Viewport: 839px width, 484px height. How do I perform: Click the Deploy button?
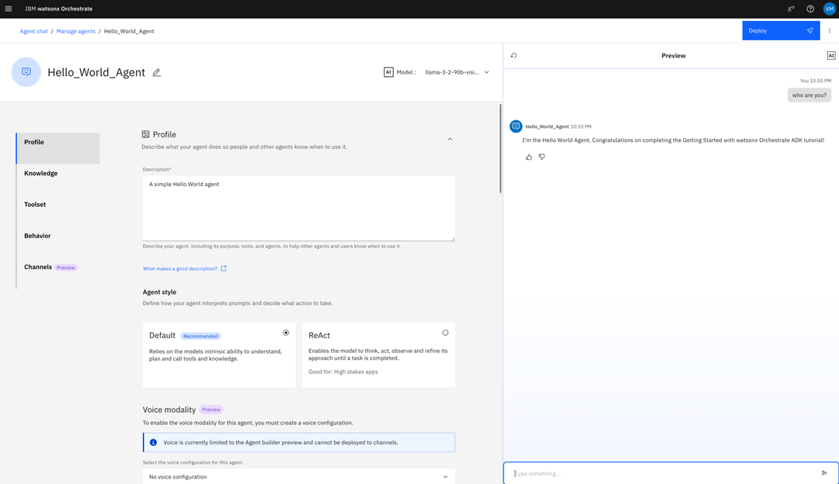click(x=781, y=31)
